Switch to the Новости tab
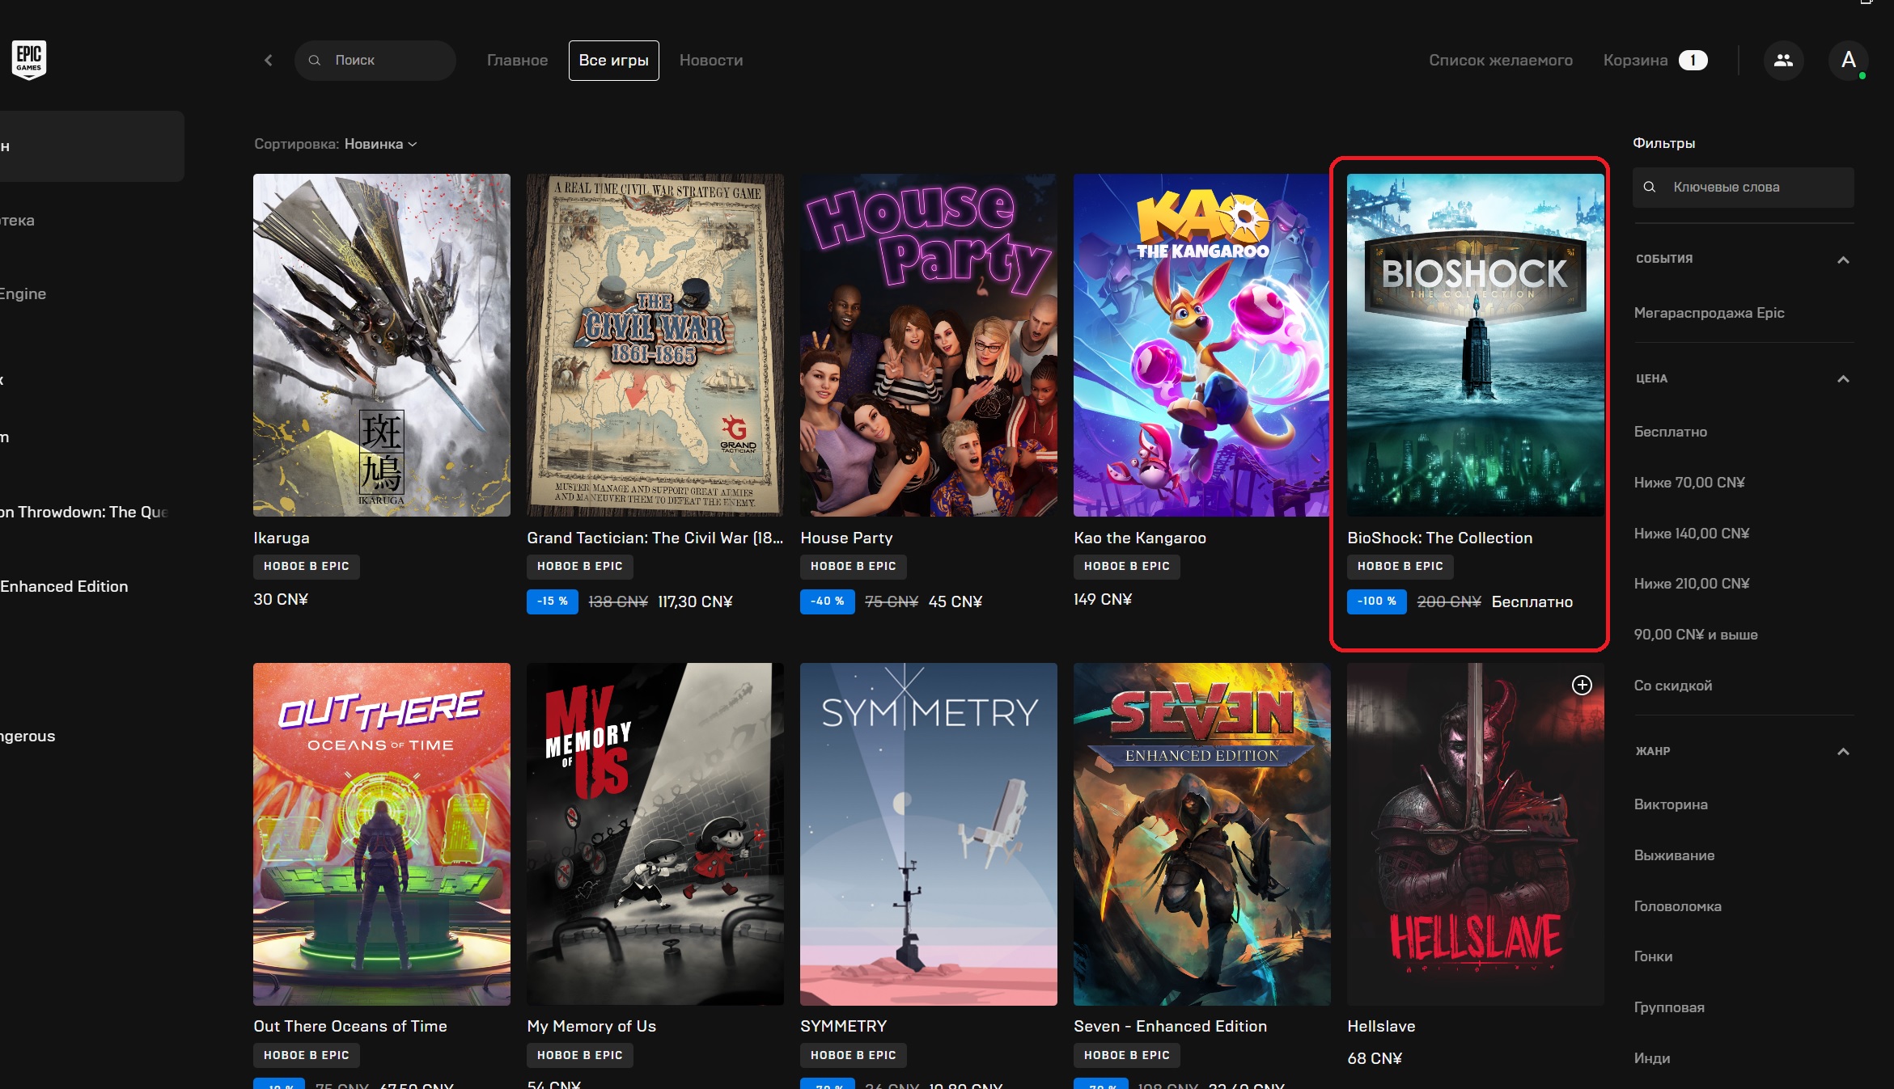The height and width of the screenshot is (1089, 1894). point(710,60)
